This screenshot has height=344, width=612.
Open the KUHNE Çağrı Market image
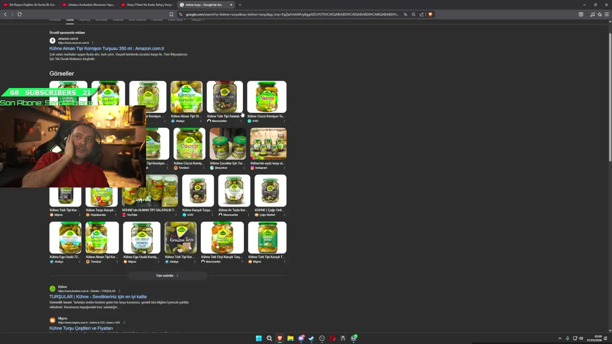point(271,190)
